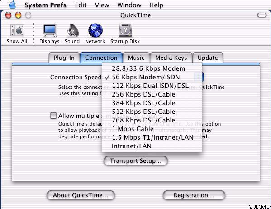Click the Connection Speed label

click(76, 77)
